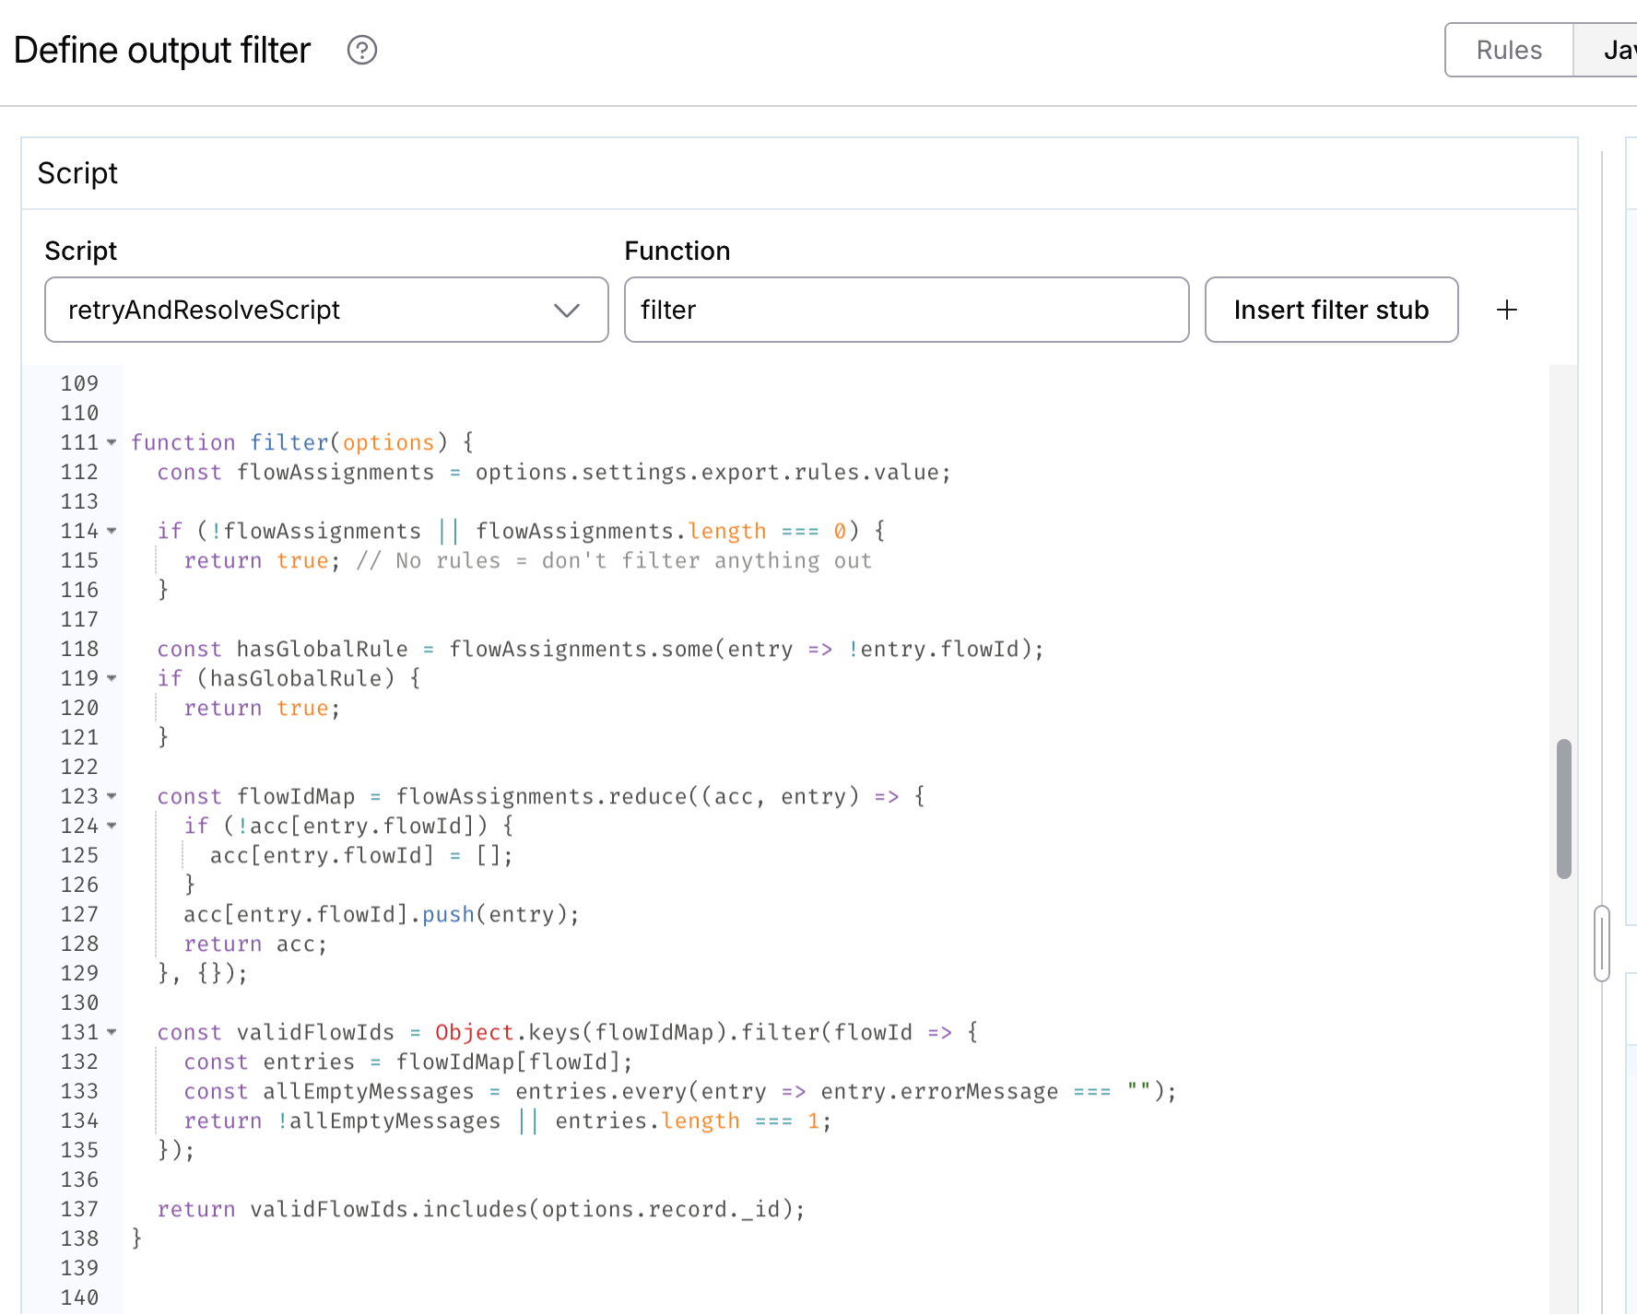
Task: Click the Insert filter stub button
Action: coord(1331,310)
